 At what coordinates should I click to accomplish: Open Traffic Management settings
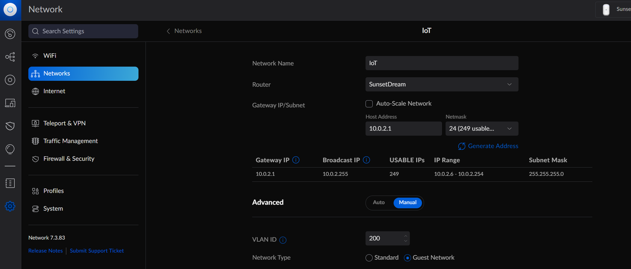(83, 141)
